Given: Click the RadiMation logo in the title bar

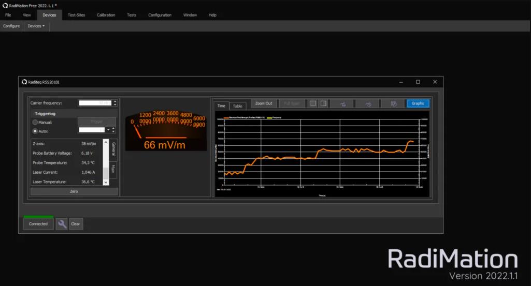Looking at the screenshot, I should [5, 5].
